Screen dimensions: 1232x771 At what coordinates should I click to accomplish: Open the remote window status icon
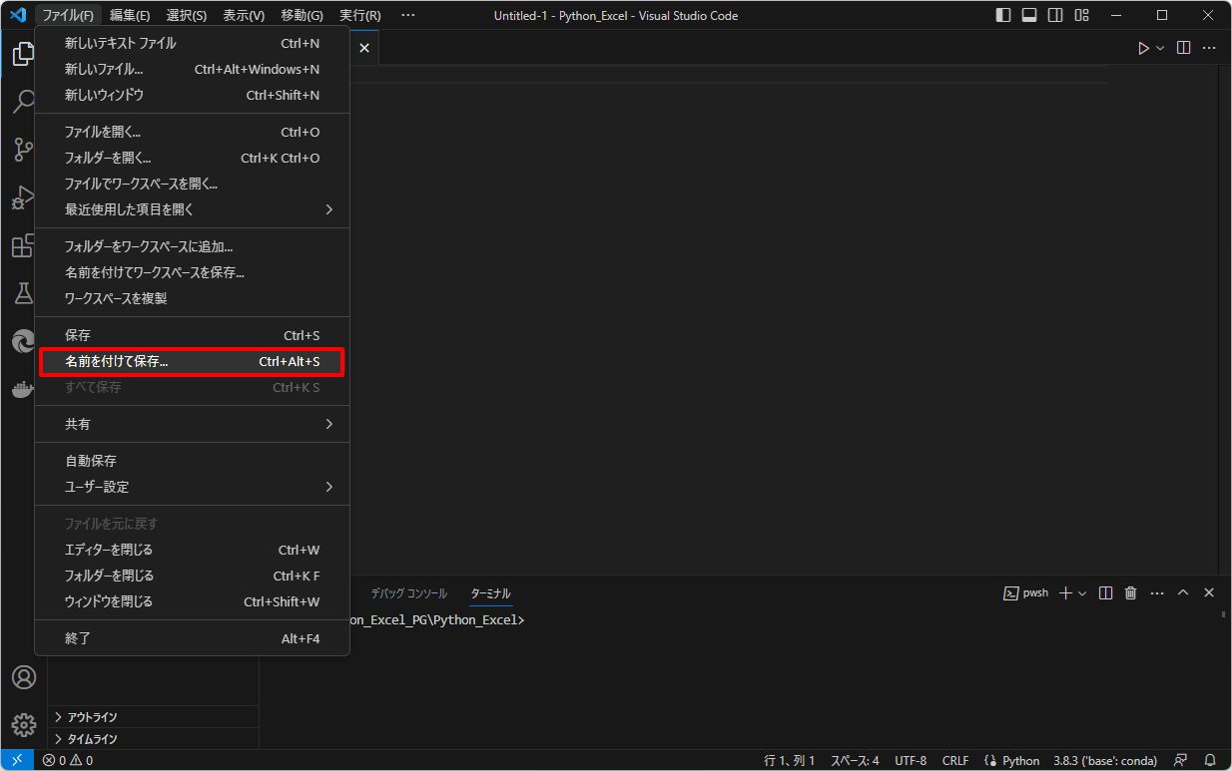coord(17,760)
